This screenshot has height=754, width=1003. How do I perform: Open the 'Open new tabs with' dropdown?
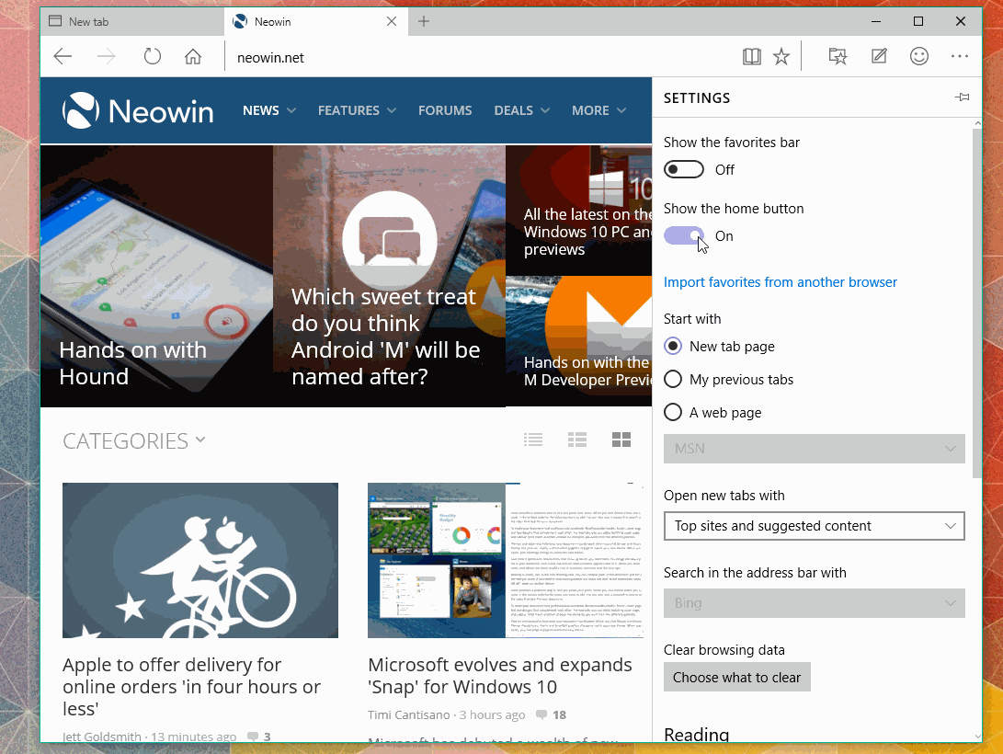pos(814,526)
